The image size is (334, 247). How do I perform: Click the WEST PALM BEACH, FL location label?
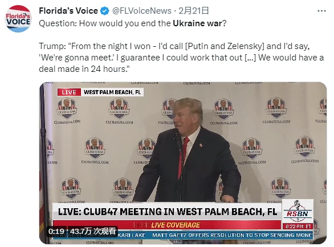click(112, 92)
